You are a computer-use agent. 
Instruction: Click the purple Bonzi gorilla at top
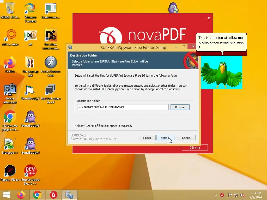pyautogui.click(x=173, y=8)
